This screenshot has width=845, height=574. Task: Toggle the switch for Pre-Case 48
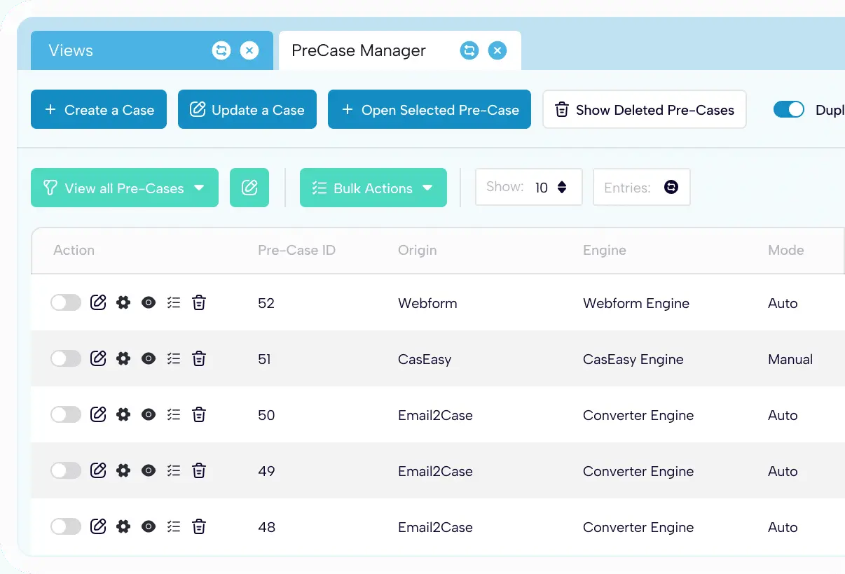click(66, 526)
